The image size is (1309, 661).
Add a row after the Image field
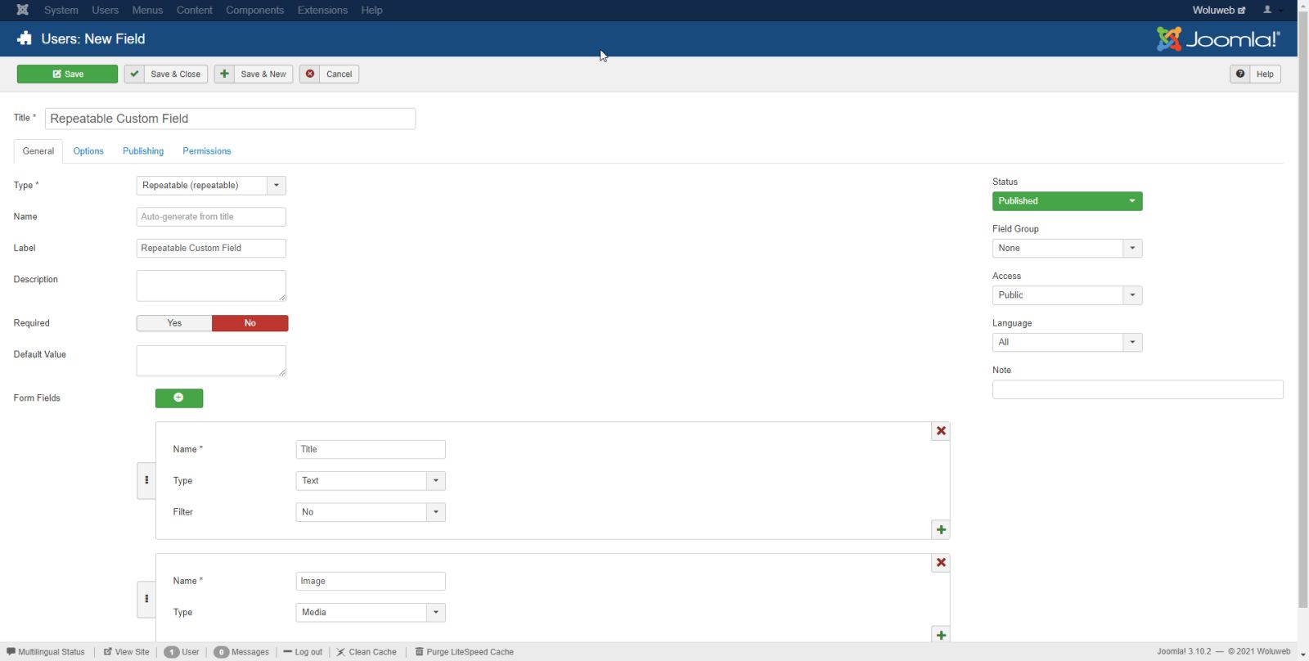tap(941, 635)
